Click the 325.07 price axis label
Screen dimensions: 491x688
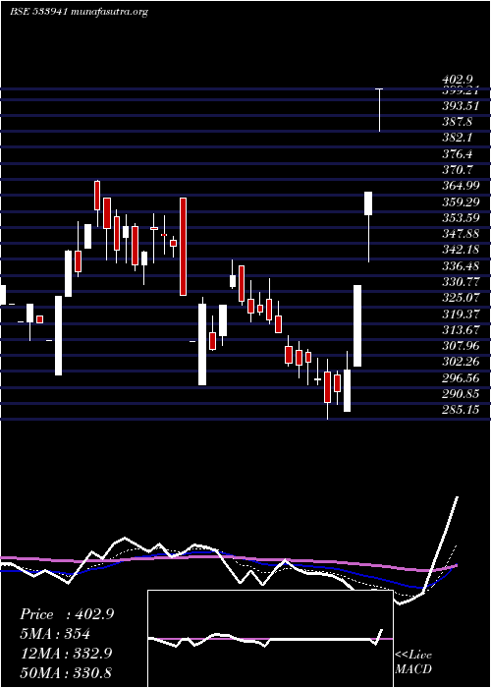461,298
